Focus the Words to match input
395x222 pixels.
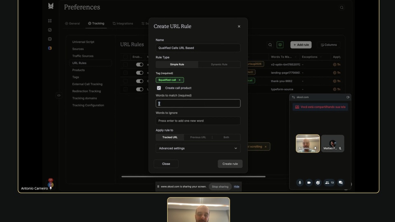[198, 104]
